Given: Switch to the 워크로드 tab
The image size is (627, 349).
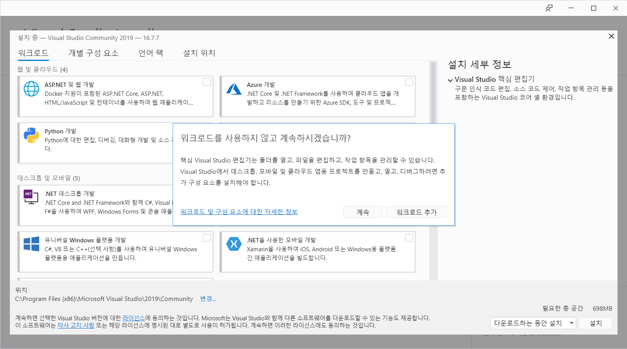Looking at the screenshot, I should coord(33,53).
